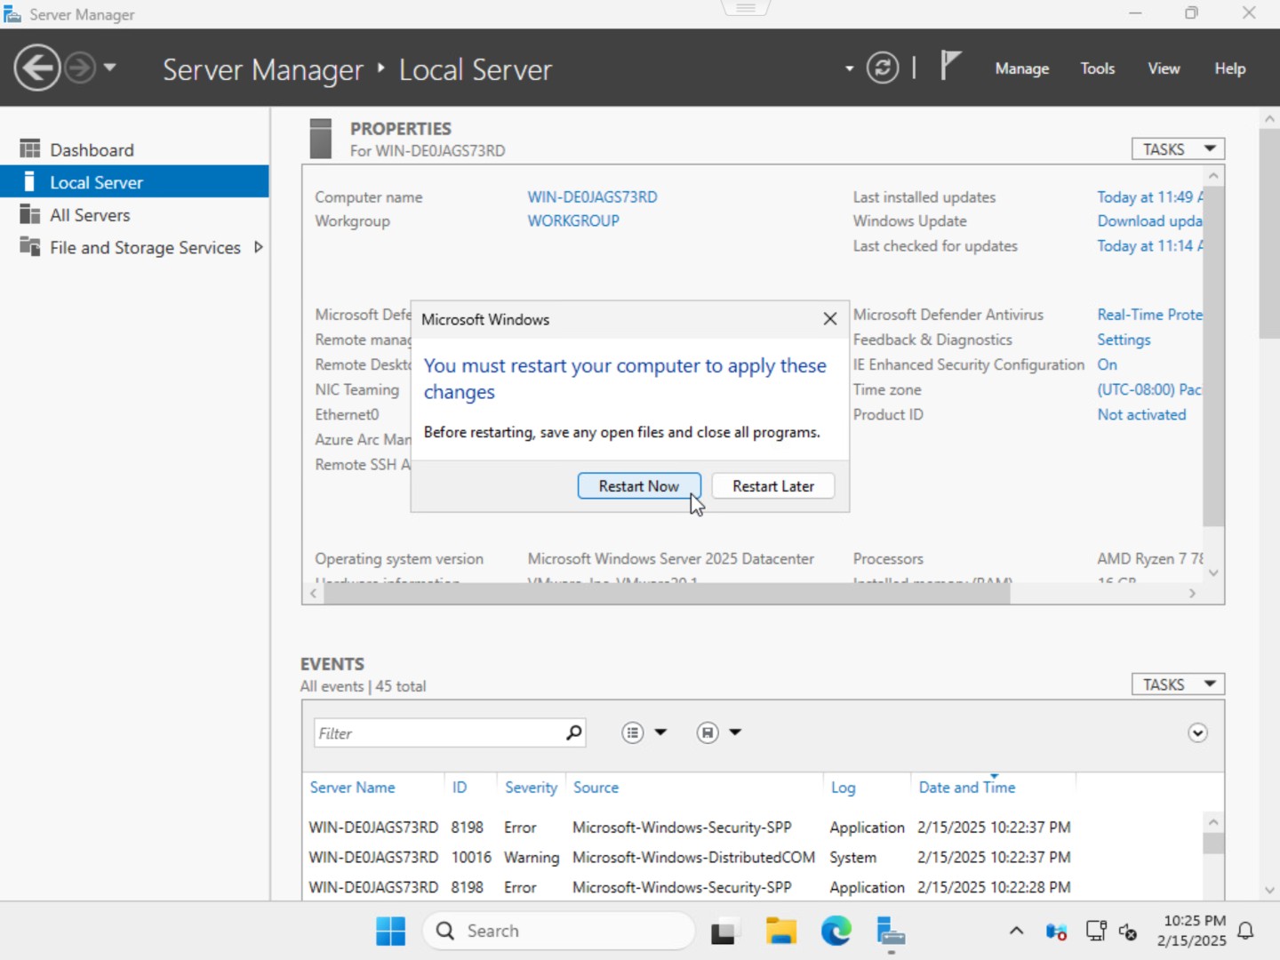
Task: Click the Refresh icon in the header
Action: (883, 68)
